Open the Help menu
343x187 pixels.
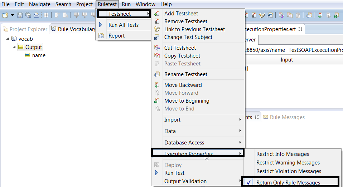(x=166, y=4)
